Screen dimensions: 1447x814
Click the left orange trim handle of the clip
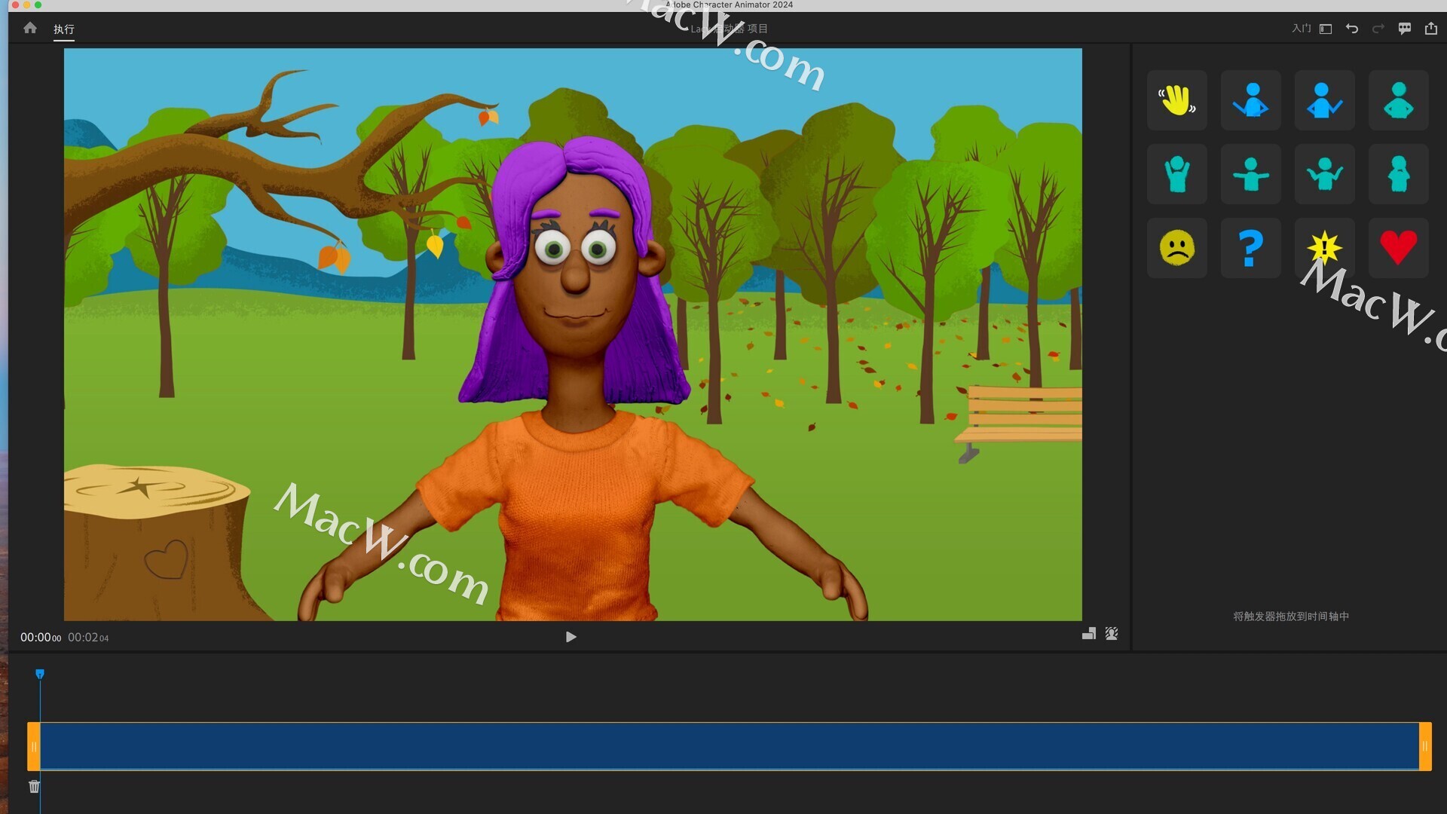tap(33, 747)
